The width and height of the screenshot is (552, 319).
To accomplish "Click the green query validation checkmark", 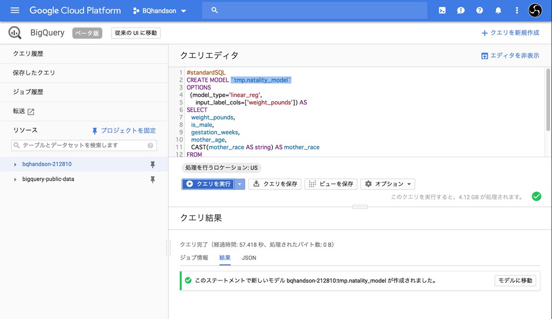I will point(536,197).
